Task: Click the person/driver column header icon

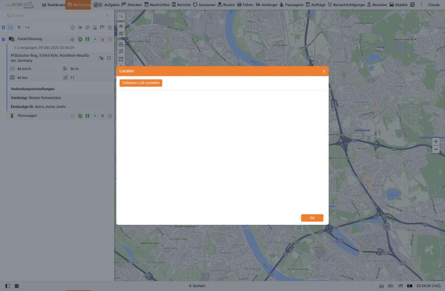Action: click(x=95, y=27)
